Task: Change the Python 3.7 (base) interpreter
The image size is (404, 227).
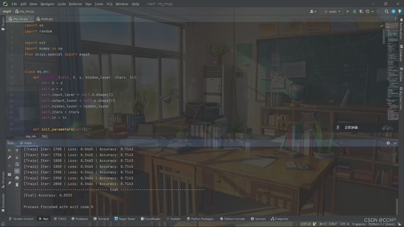Action: point(382,224)
